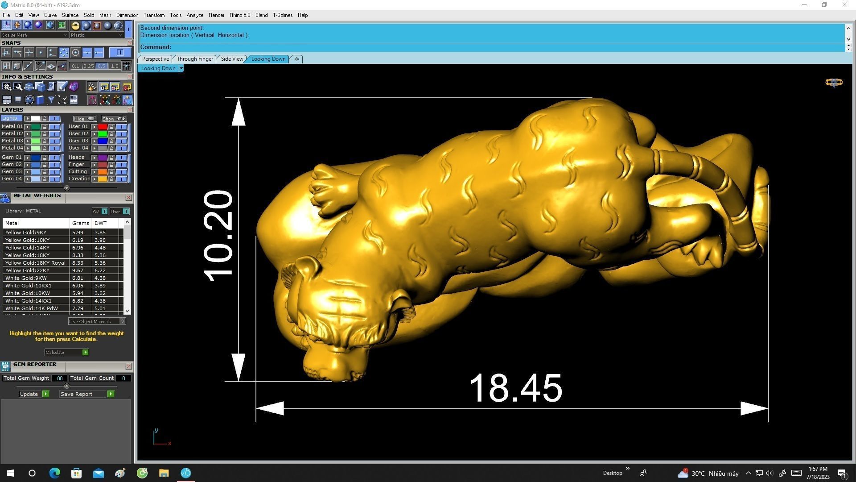
Task: Switch to the Perspective viewport tab
Action: click(155, 59)
